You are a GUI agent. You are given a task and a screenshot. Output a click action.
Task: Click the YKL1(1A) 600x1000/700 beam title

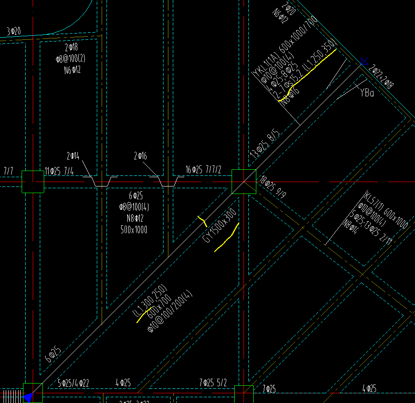coord(285,46)
